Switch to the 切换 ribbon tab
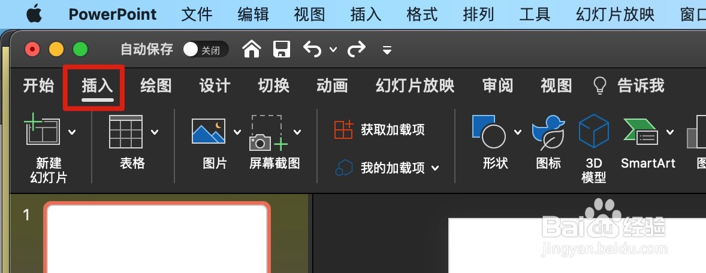This screenshot has height=273, width=706. tap(273, 86)
